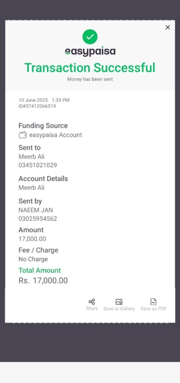
Task: Click the Total Amount Rs. 17,000.00 value
Action: pos(43,281)
